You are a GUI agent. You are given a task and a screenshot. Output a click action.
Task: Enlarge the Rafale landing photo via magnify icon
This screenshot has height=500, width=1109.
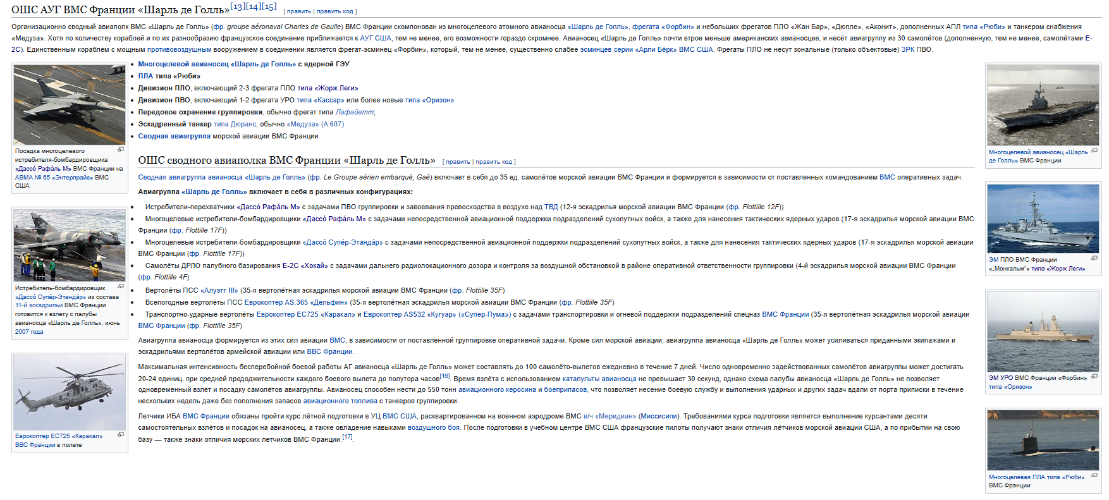click(121, 150)
